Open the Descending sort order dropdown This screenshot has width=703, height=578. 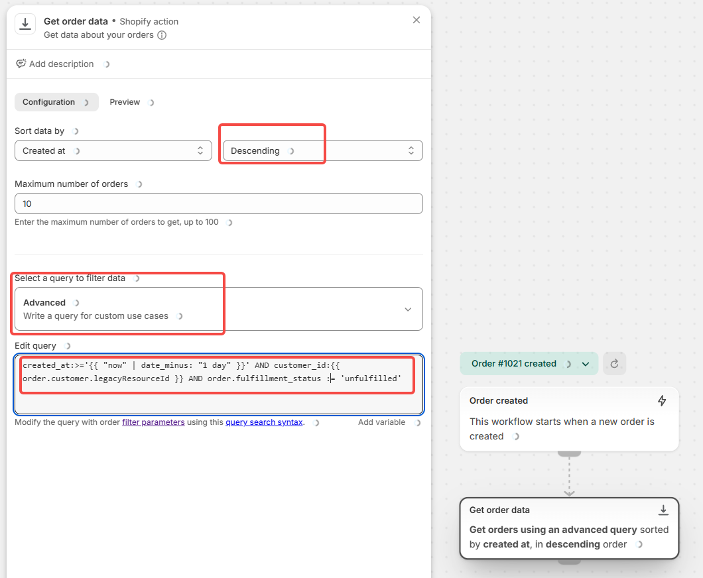(322, 150)
